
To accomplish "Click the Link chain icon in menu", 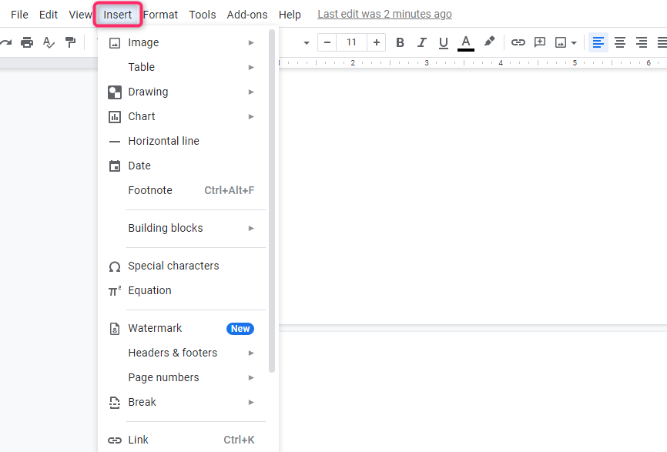I will [115, 440].
